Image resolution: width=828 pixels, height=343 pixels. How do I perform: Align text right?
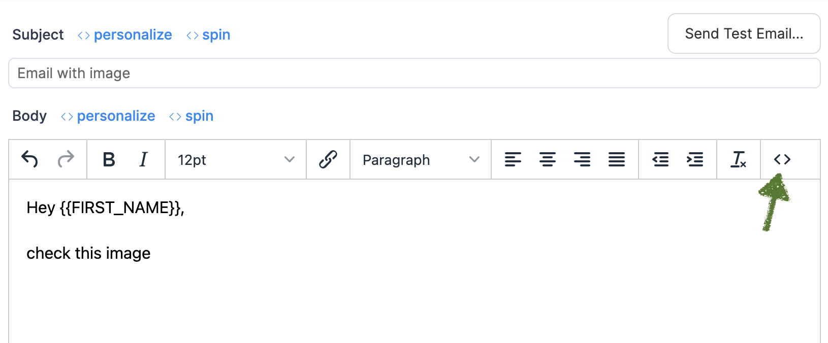582,159
